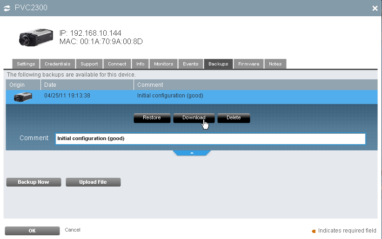Sort by the Origin column header
This screenshot has width=382, height=239.
(x=23, y=85)
